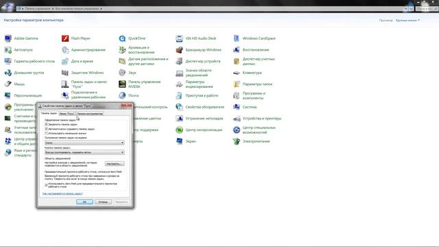Toggle Автоматически скрывать панель задач checkbox
The height and width of the screenshot is (247, 439).
click(46, 129)
